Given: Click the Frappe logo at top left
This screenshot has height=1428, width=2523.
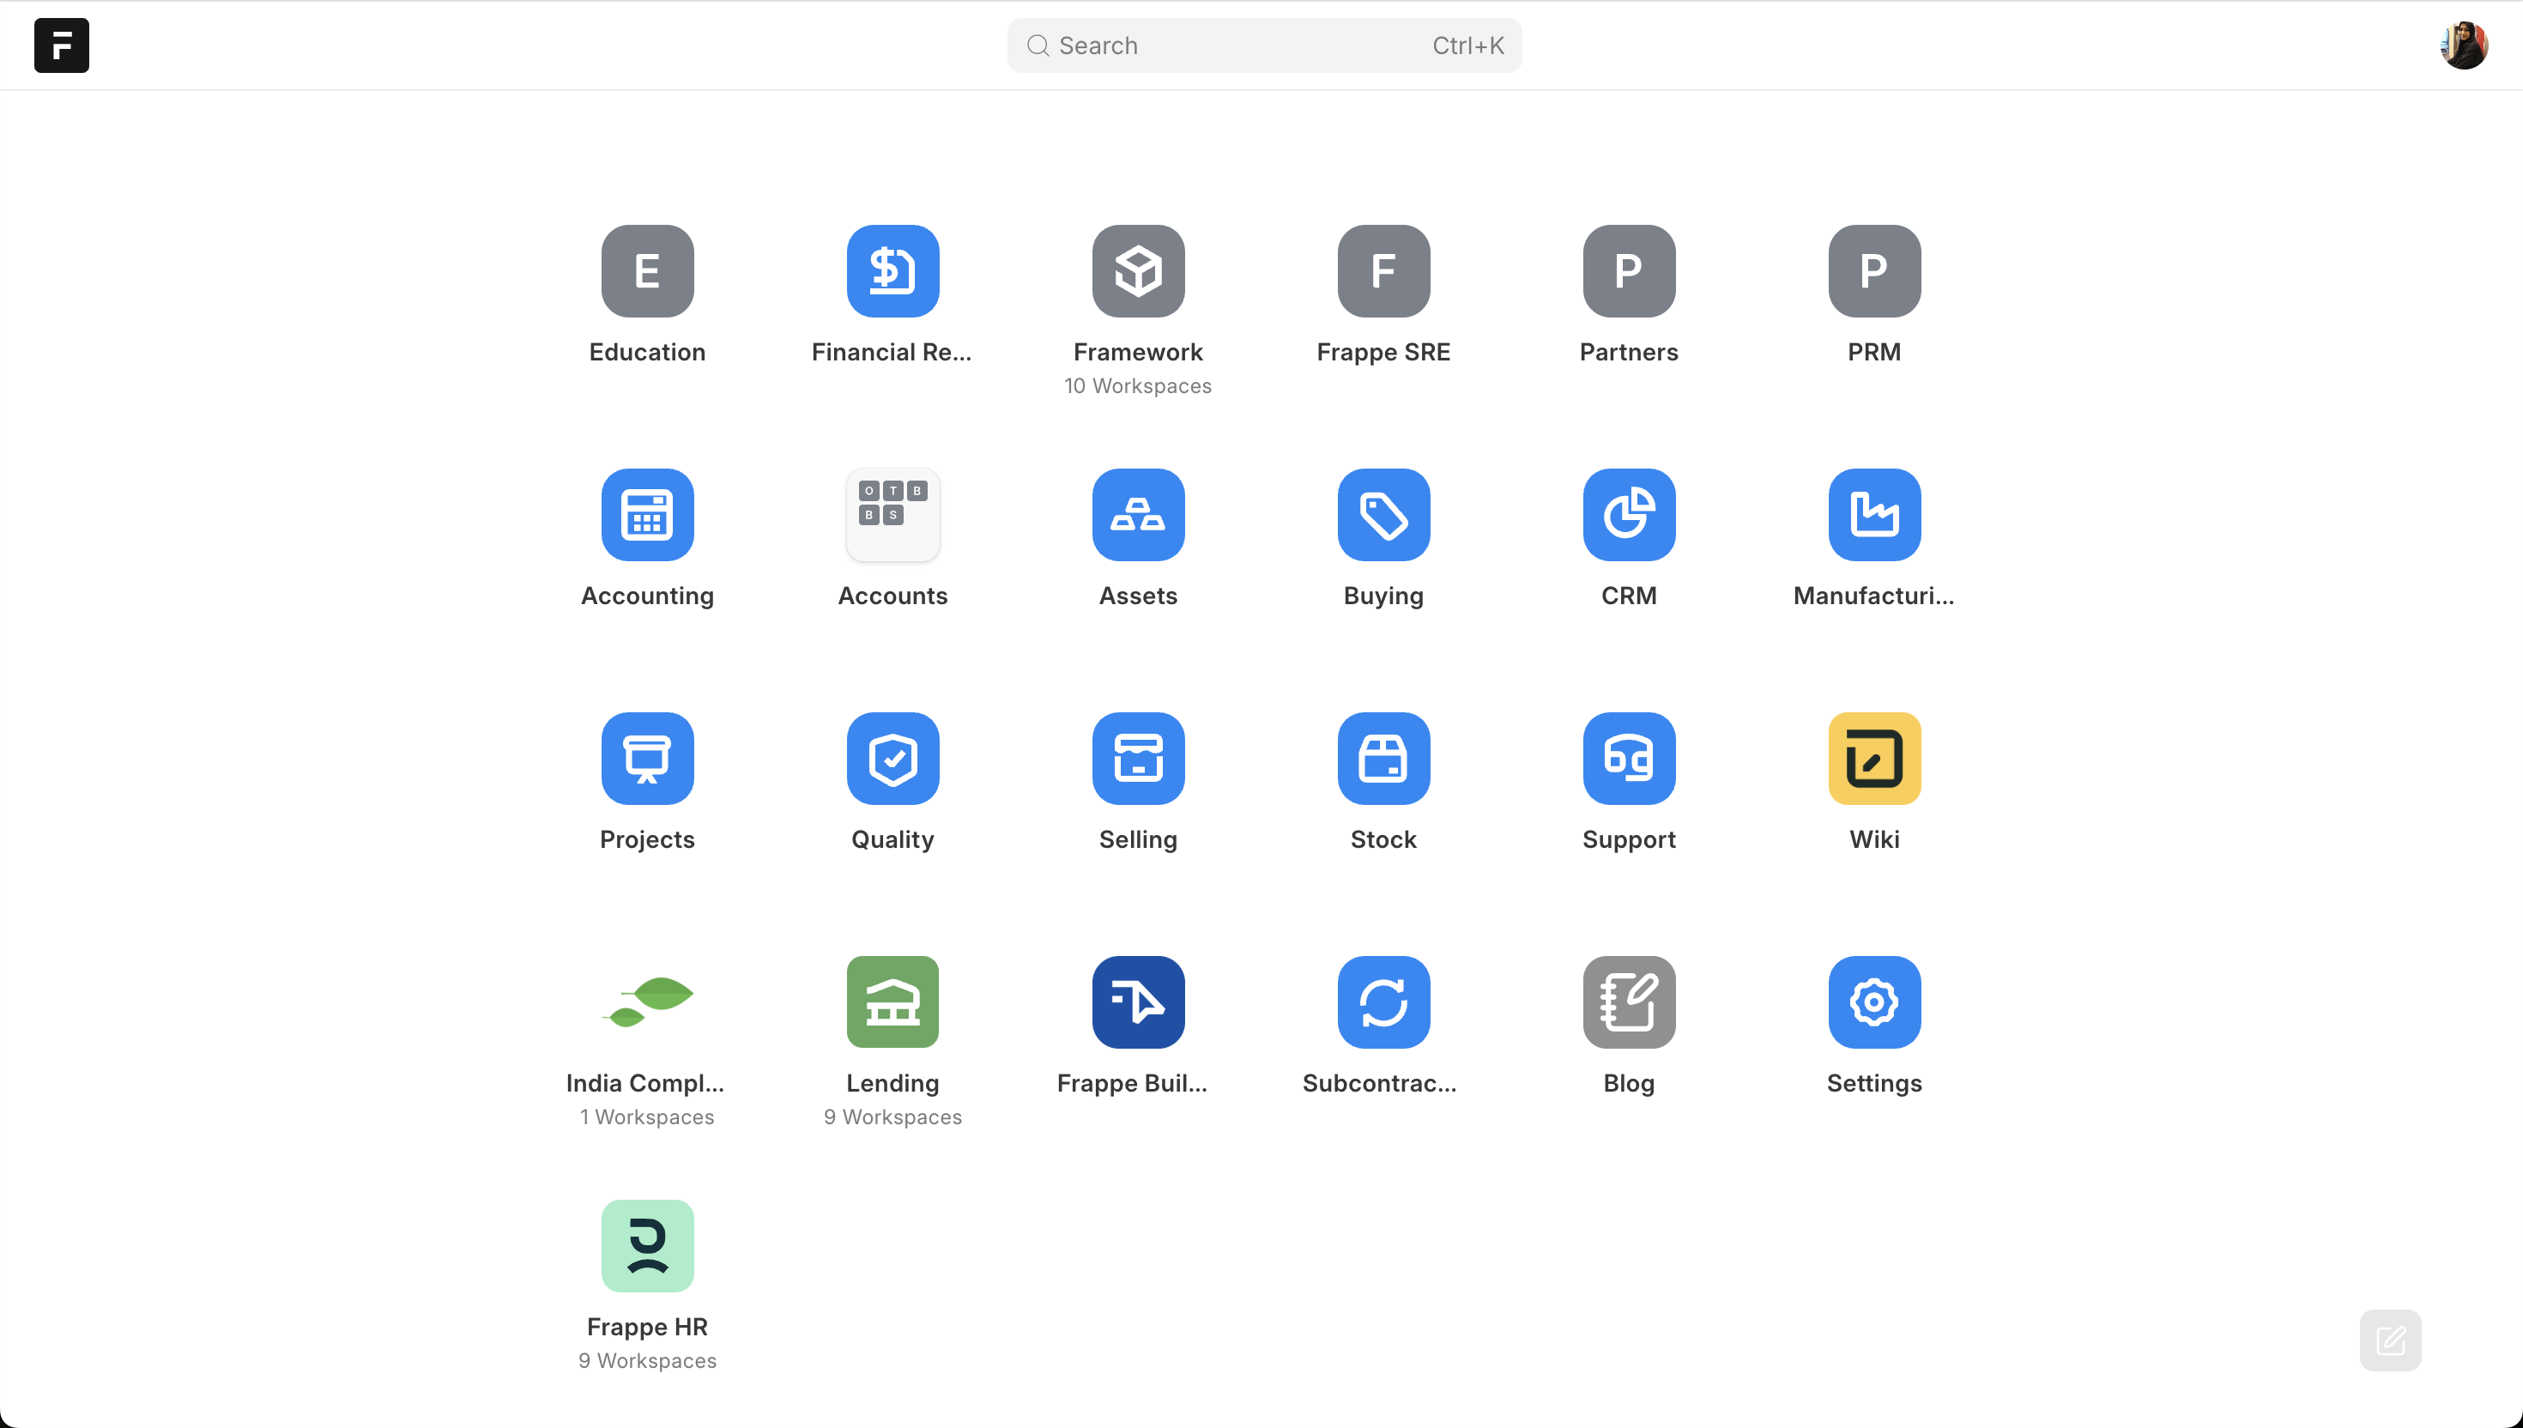Looking at the screenshot, I should click(x=62, y=45).
